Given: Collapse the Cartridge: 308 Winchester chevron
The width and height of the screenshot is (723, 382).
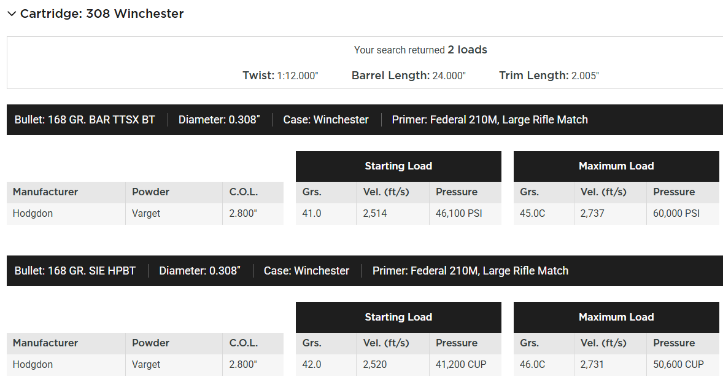Looking at the screenshot, I should pyautogui.click(x=12, y=14).
